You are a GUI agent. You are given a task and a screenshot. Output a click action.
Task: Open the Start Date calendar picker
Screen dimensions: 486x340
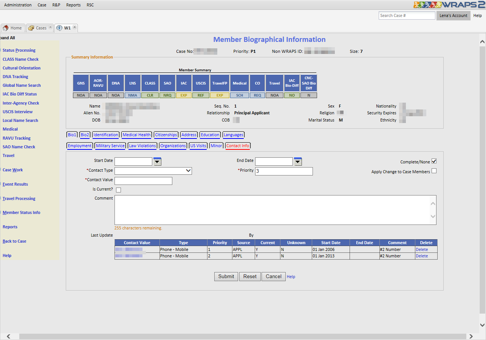coord(157,162)
